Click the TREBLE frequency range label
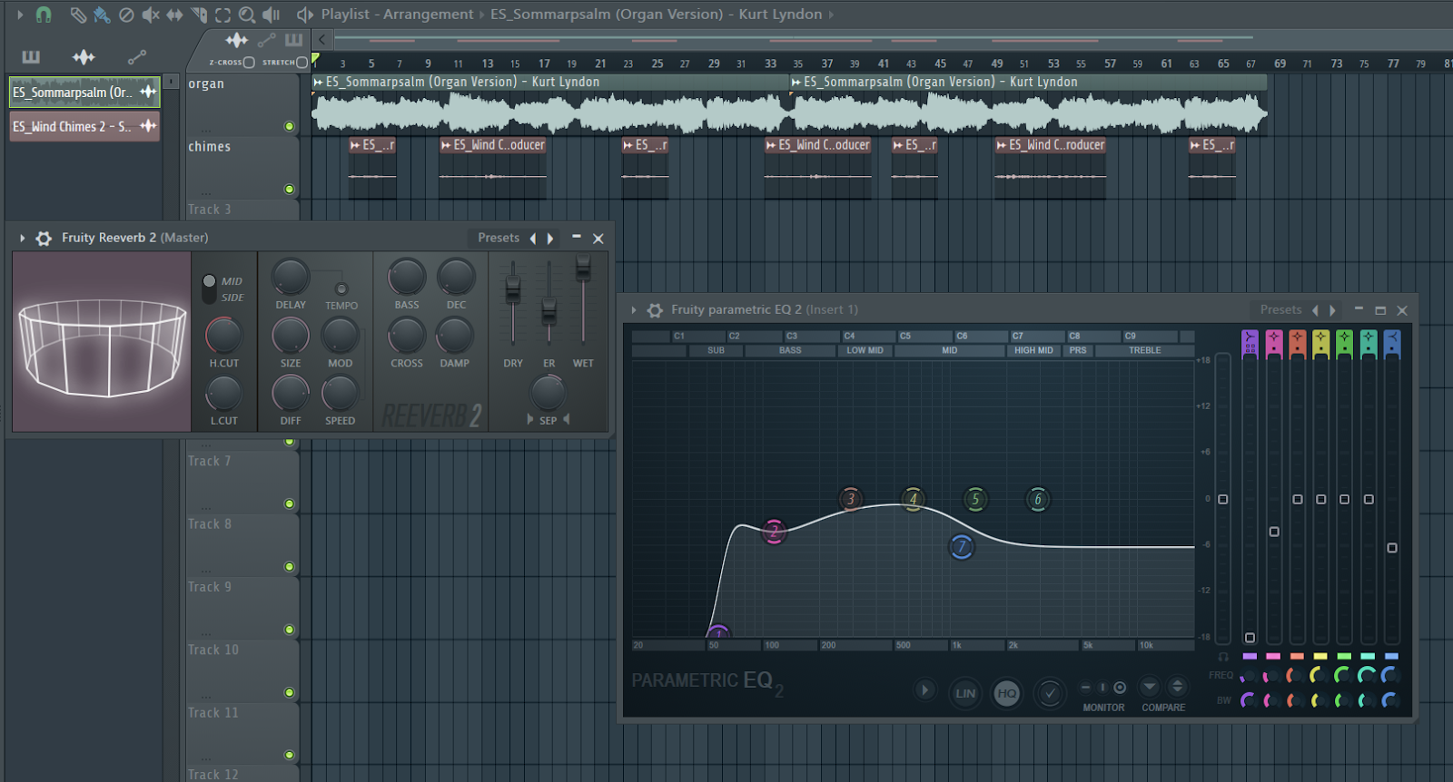The image size is (1453, 782). pyautogui.click(x=1145, y=350)
